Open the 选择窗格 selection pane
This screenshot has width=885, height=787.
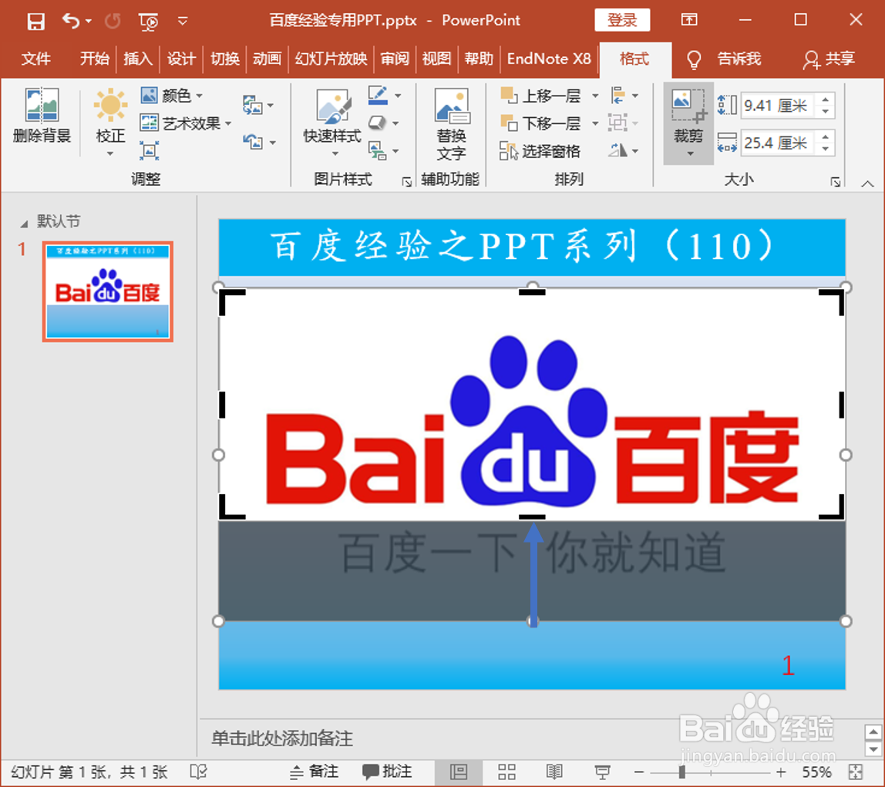tap(540, 151)
